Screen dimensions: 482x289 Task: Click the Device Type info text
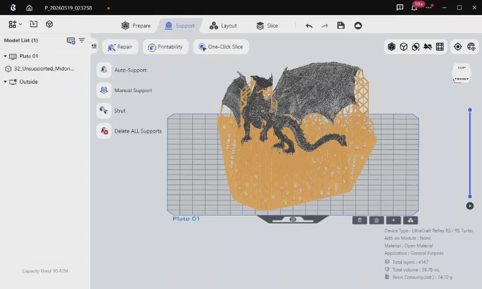(428, 231)
